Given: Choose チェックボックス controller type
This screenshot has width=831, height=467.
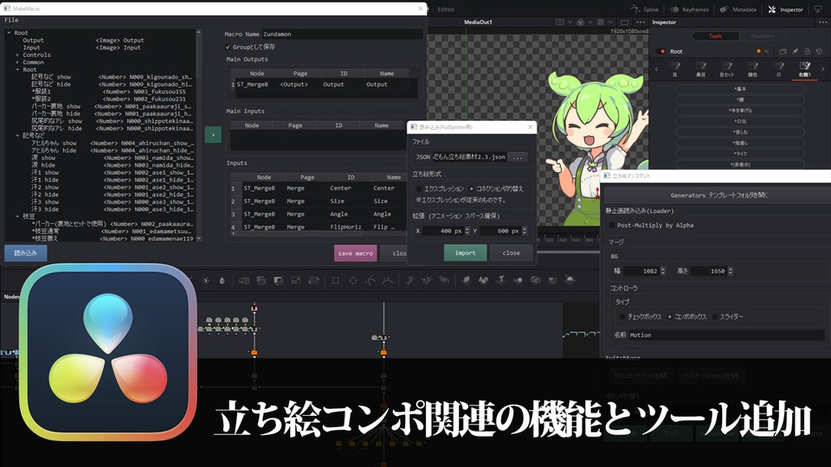Looking at the screenshot, I should tap(622, 317).
